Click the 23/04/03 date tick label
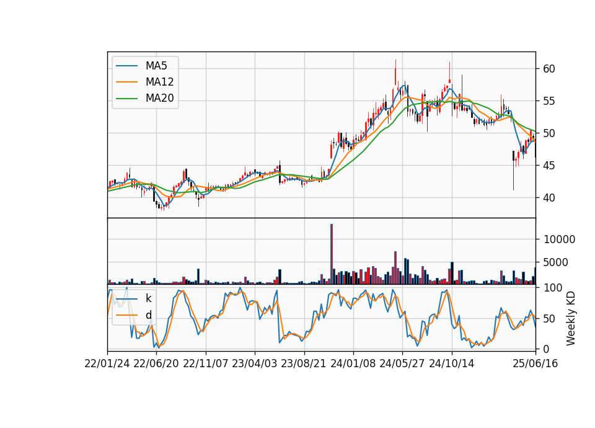This screenshot has height=428, width=595. point(255,363)
